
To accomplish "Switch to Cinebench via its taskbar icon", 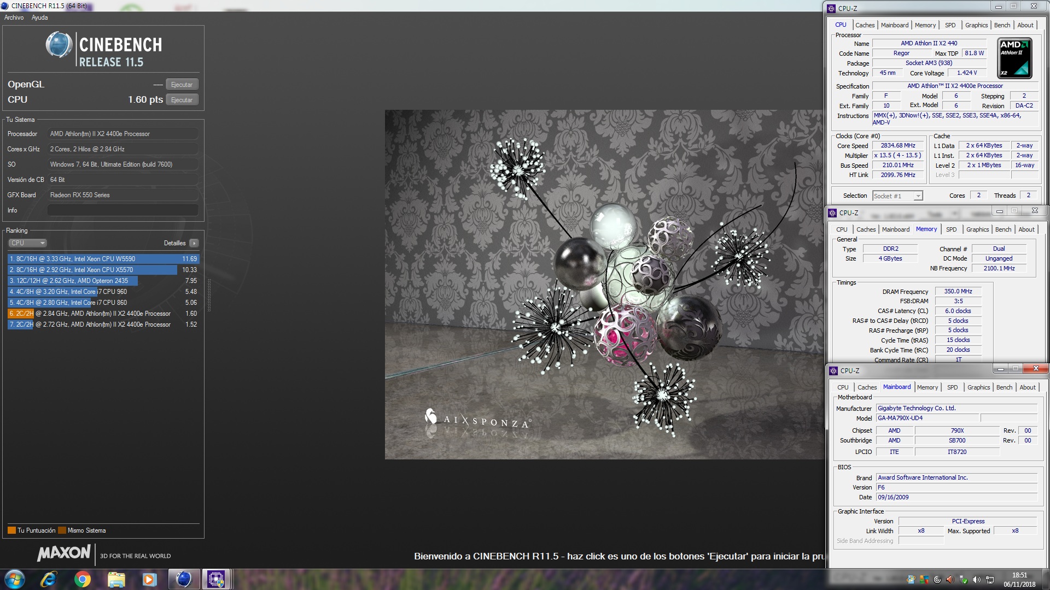I will [183, 579].
